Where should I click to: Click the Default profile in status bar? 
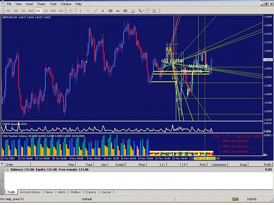[x=87, y=199]
